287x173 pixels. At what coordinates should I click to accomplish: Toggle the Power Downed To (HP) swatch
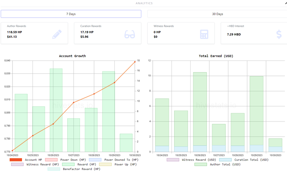[95, 160]
